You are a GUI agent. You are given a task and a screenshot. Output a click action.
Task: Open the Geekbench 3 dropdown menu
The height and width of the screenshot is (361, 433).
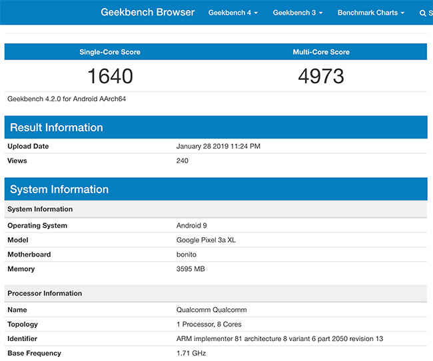298,13
